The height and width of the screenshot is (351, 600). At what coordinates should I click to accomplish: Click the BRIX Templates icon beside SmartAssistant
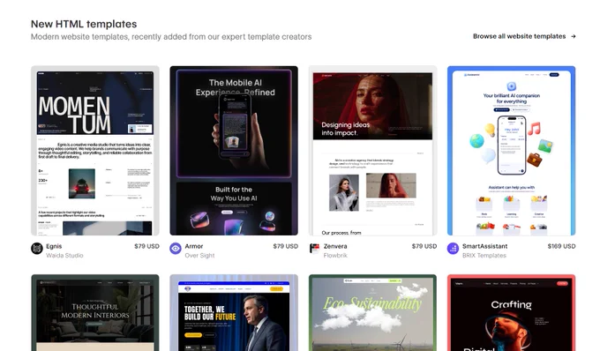pyautogui.click(x=453, y=249)
